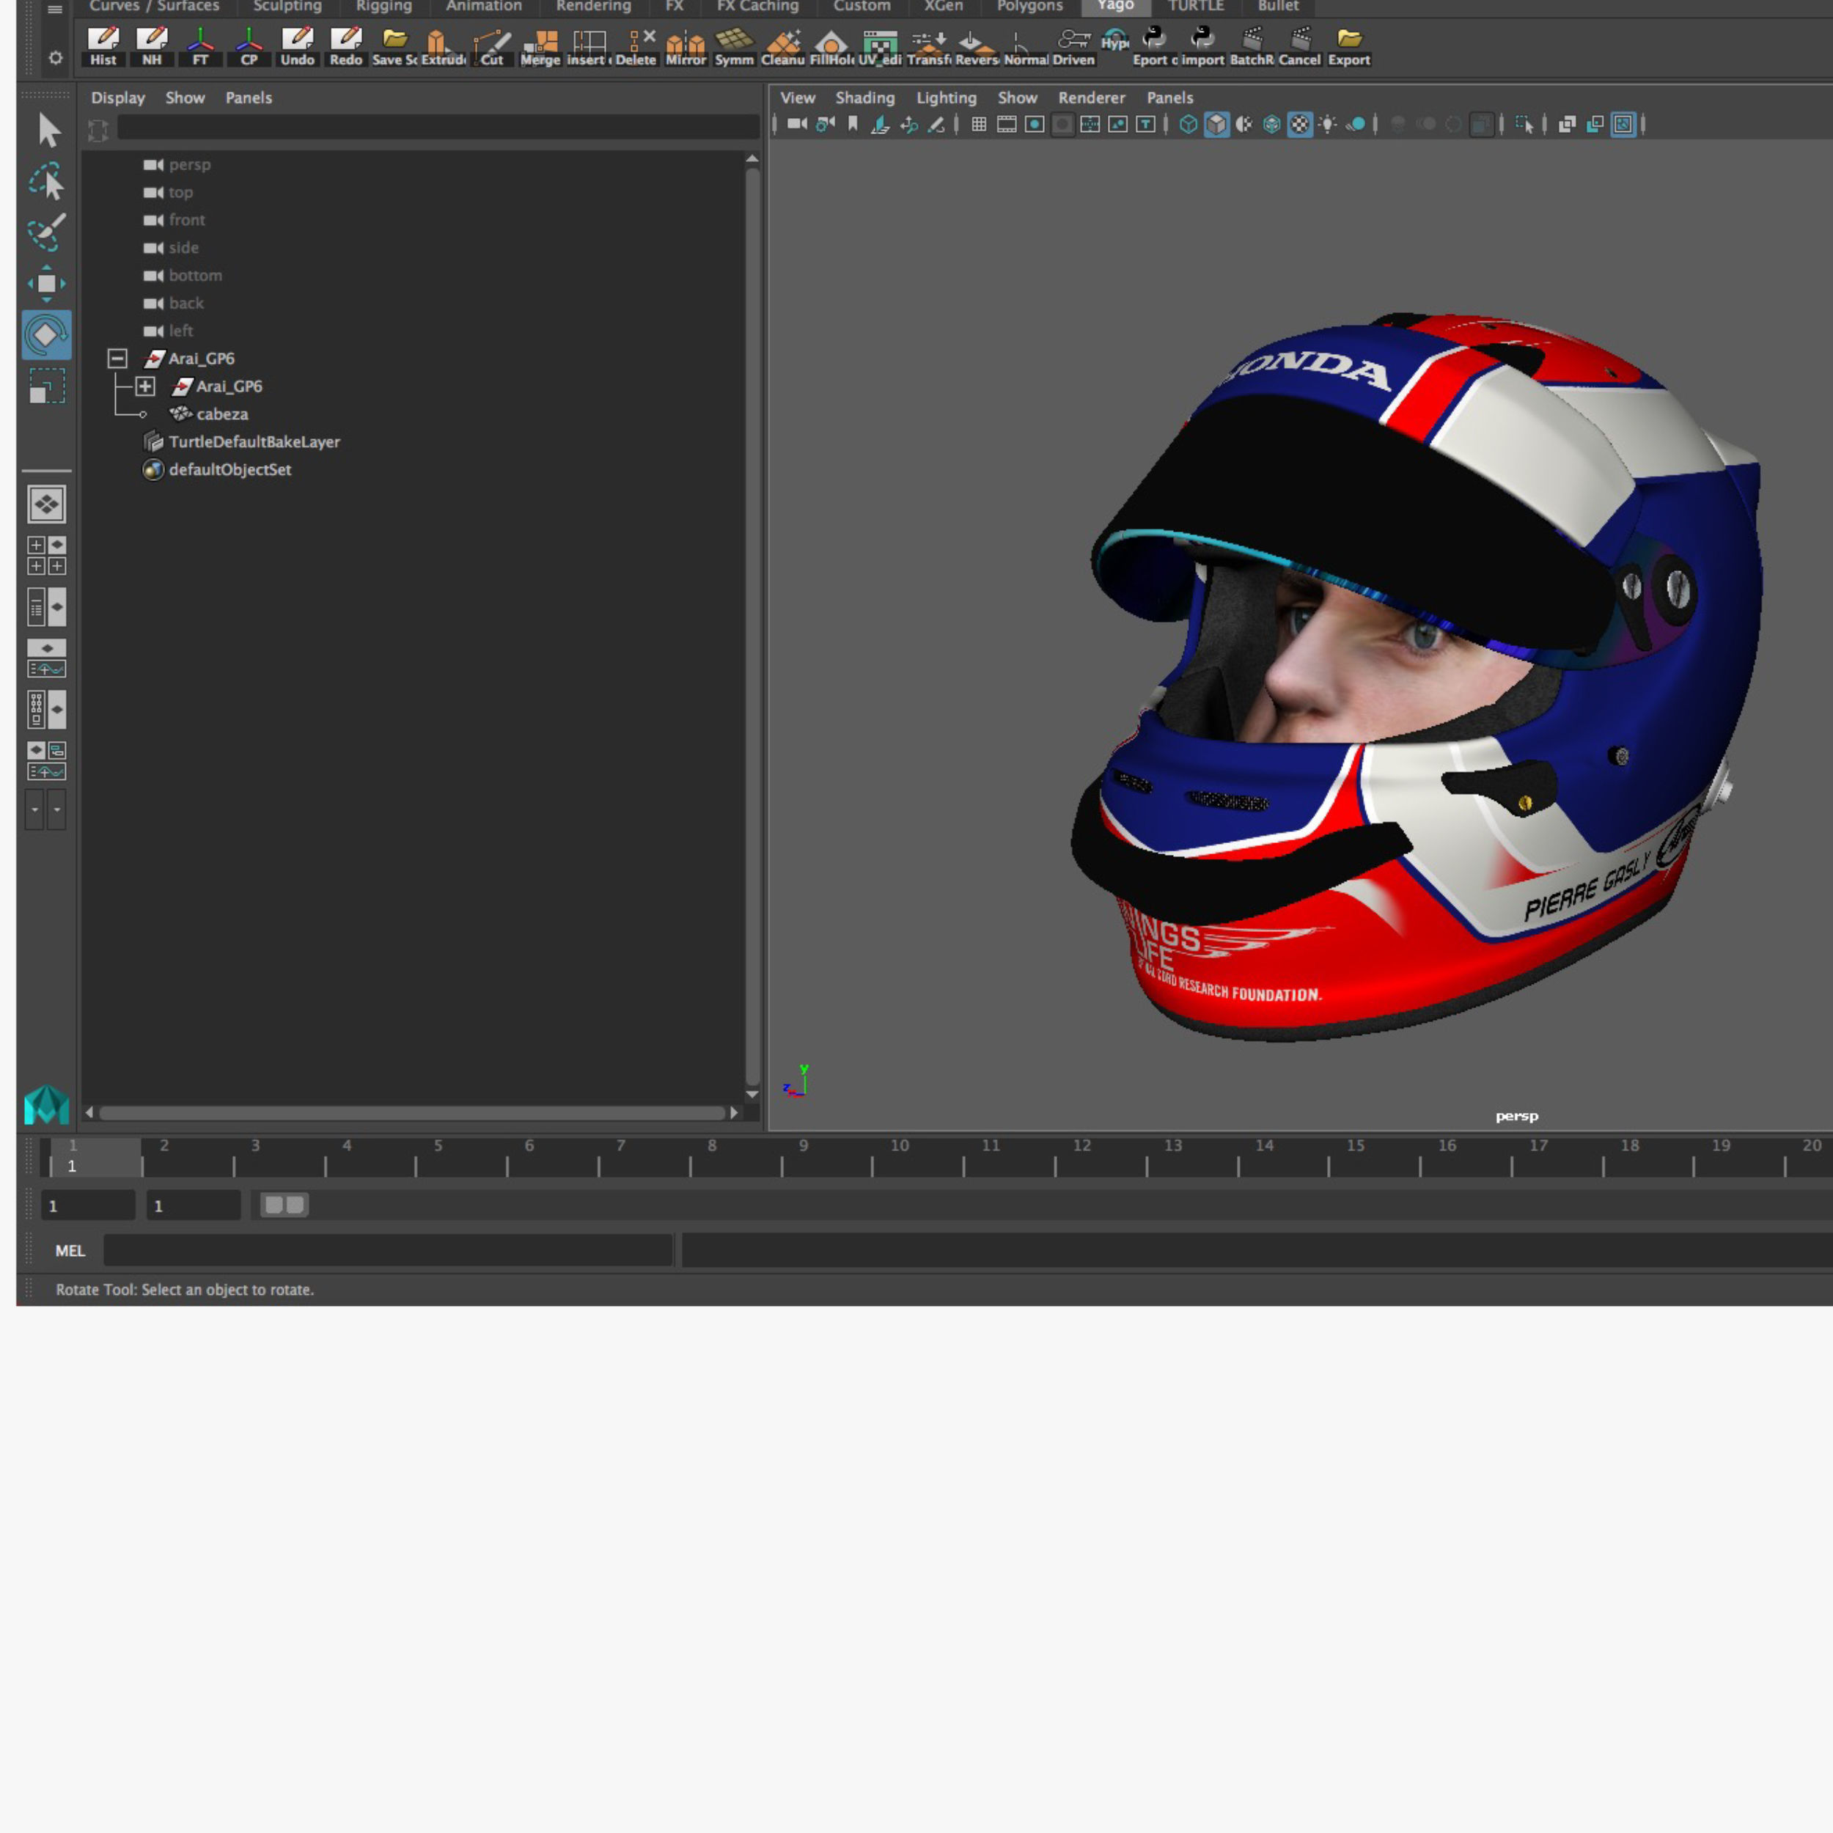Image resolution: width=1833 pixels, height=1833 pixels.
Task: Click the outliner scroll-right arrow
Action: click(733, 1113)
